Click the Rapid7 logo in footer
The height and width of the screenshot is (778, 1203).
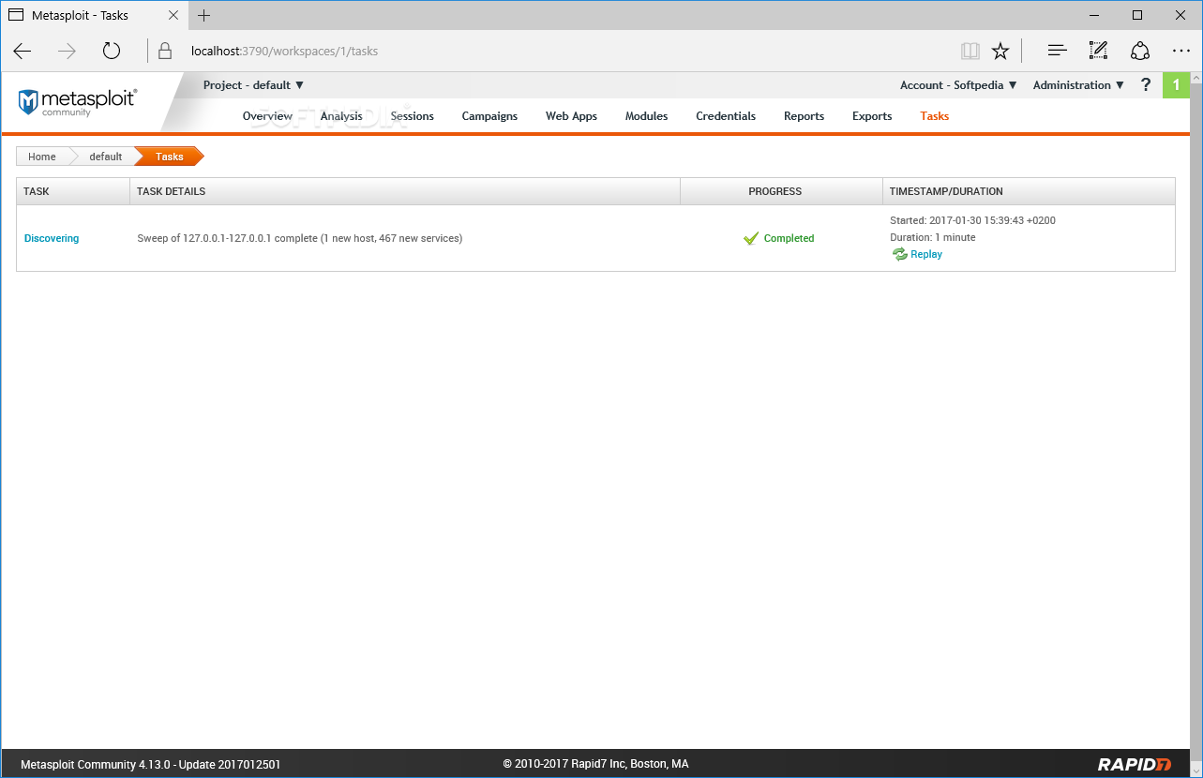coord(1135,764)
